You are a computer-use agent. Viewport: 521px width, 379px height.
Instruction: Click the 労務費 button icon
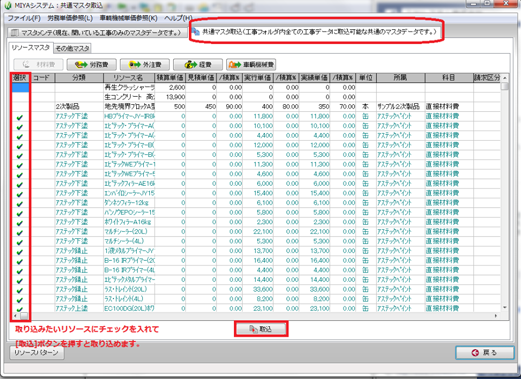coord(81,65)
